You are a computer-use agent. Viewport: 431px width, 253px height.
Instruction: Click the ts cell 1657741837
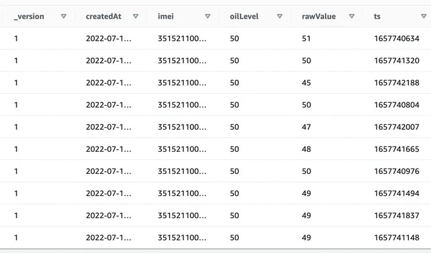point(397,215)
